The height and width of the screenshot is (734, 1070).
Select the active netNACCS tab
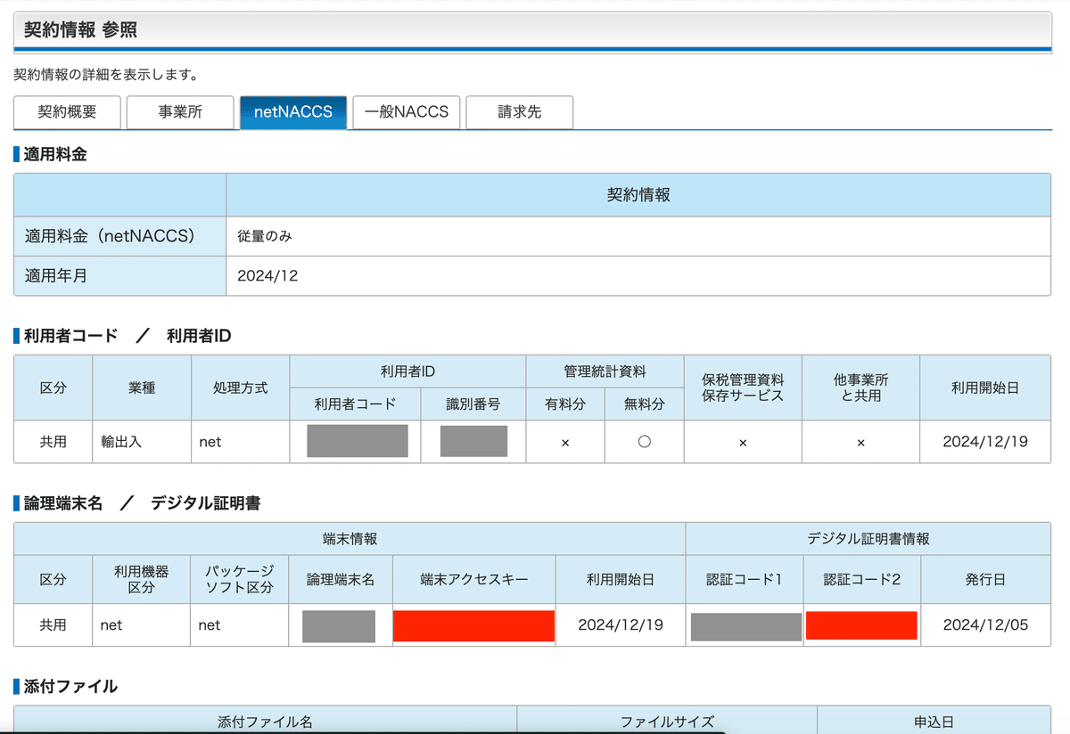(293, 112)
